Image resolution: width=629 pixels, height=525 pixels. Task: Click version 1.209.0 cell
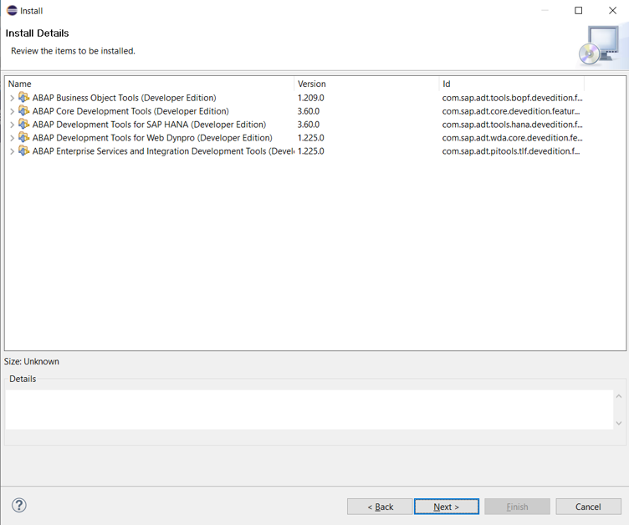pyautogui.click(x=310, y=98)
